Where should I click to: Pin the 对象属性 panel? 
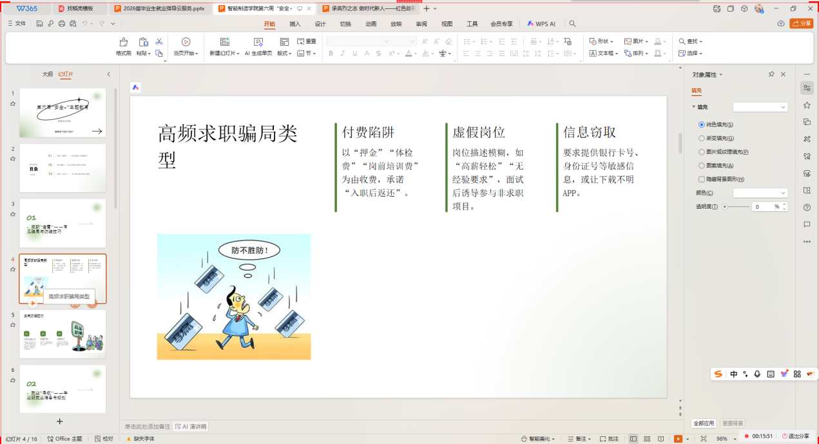(x=771, y=75)
